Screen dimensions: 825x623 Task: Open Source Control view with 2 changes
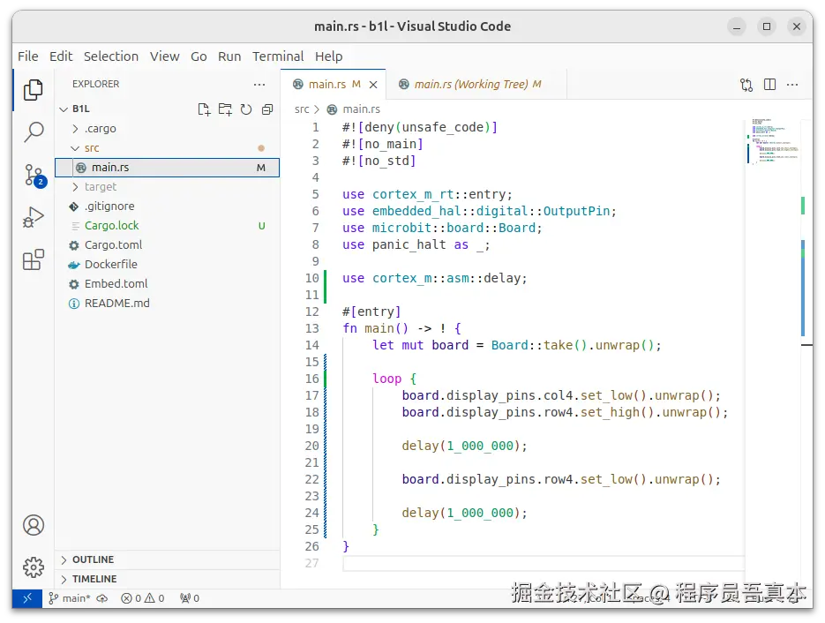pyautogui.click(x=34, y=176)
